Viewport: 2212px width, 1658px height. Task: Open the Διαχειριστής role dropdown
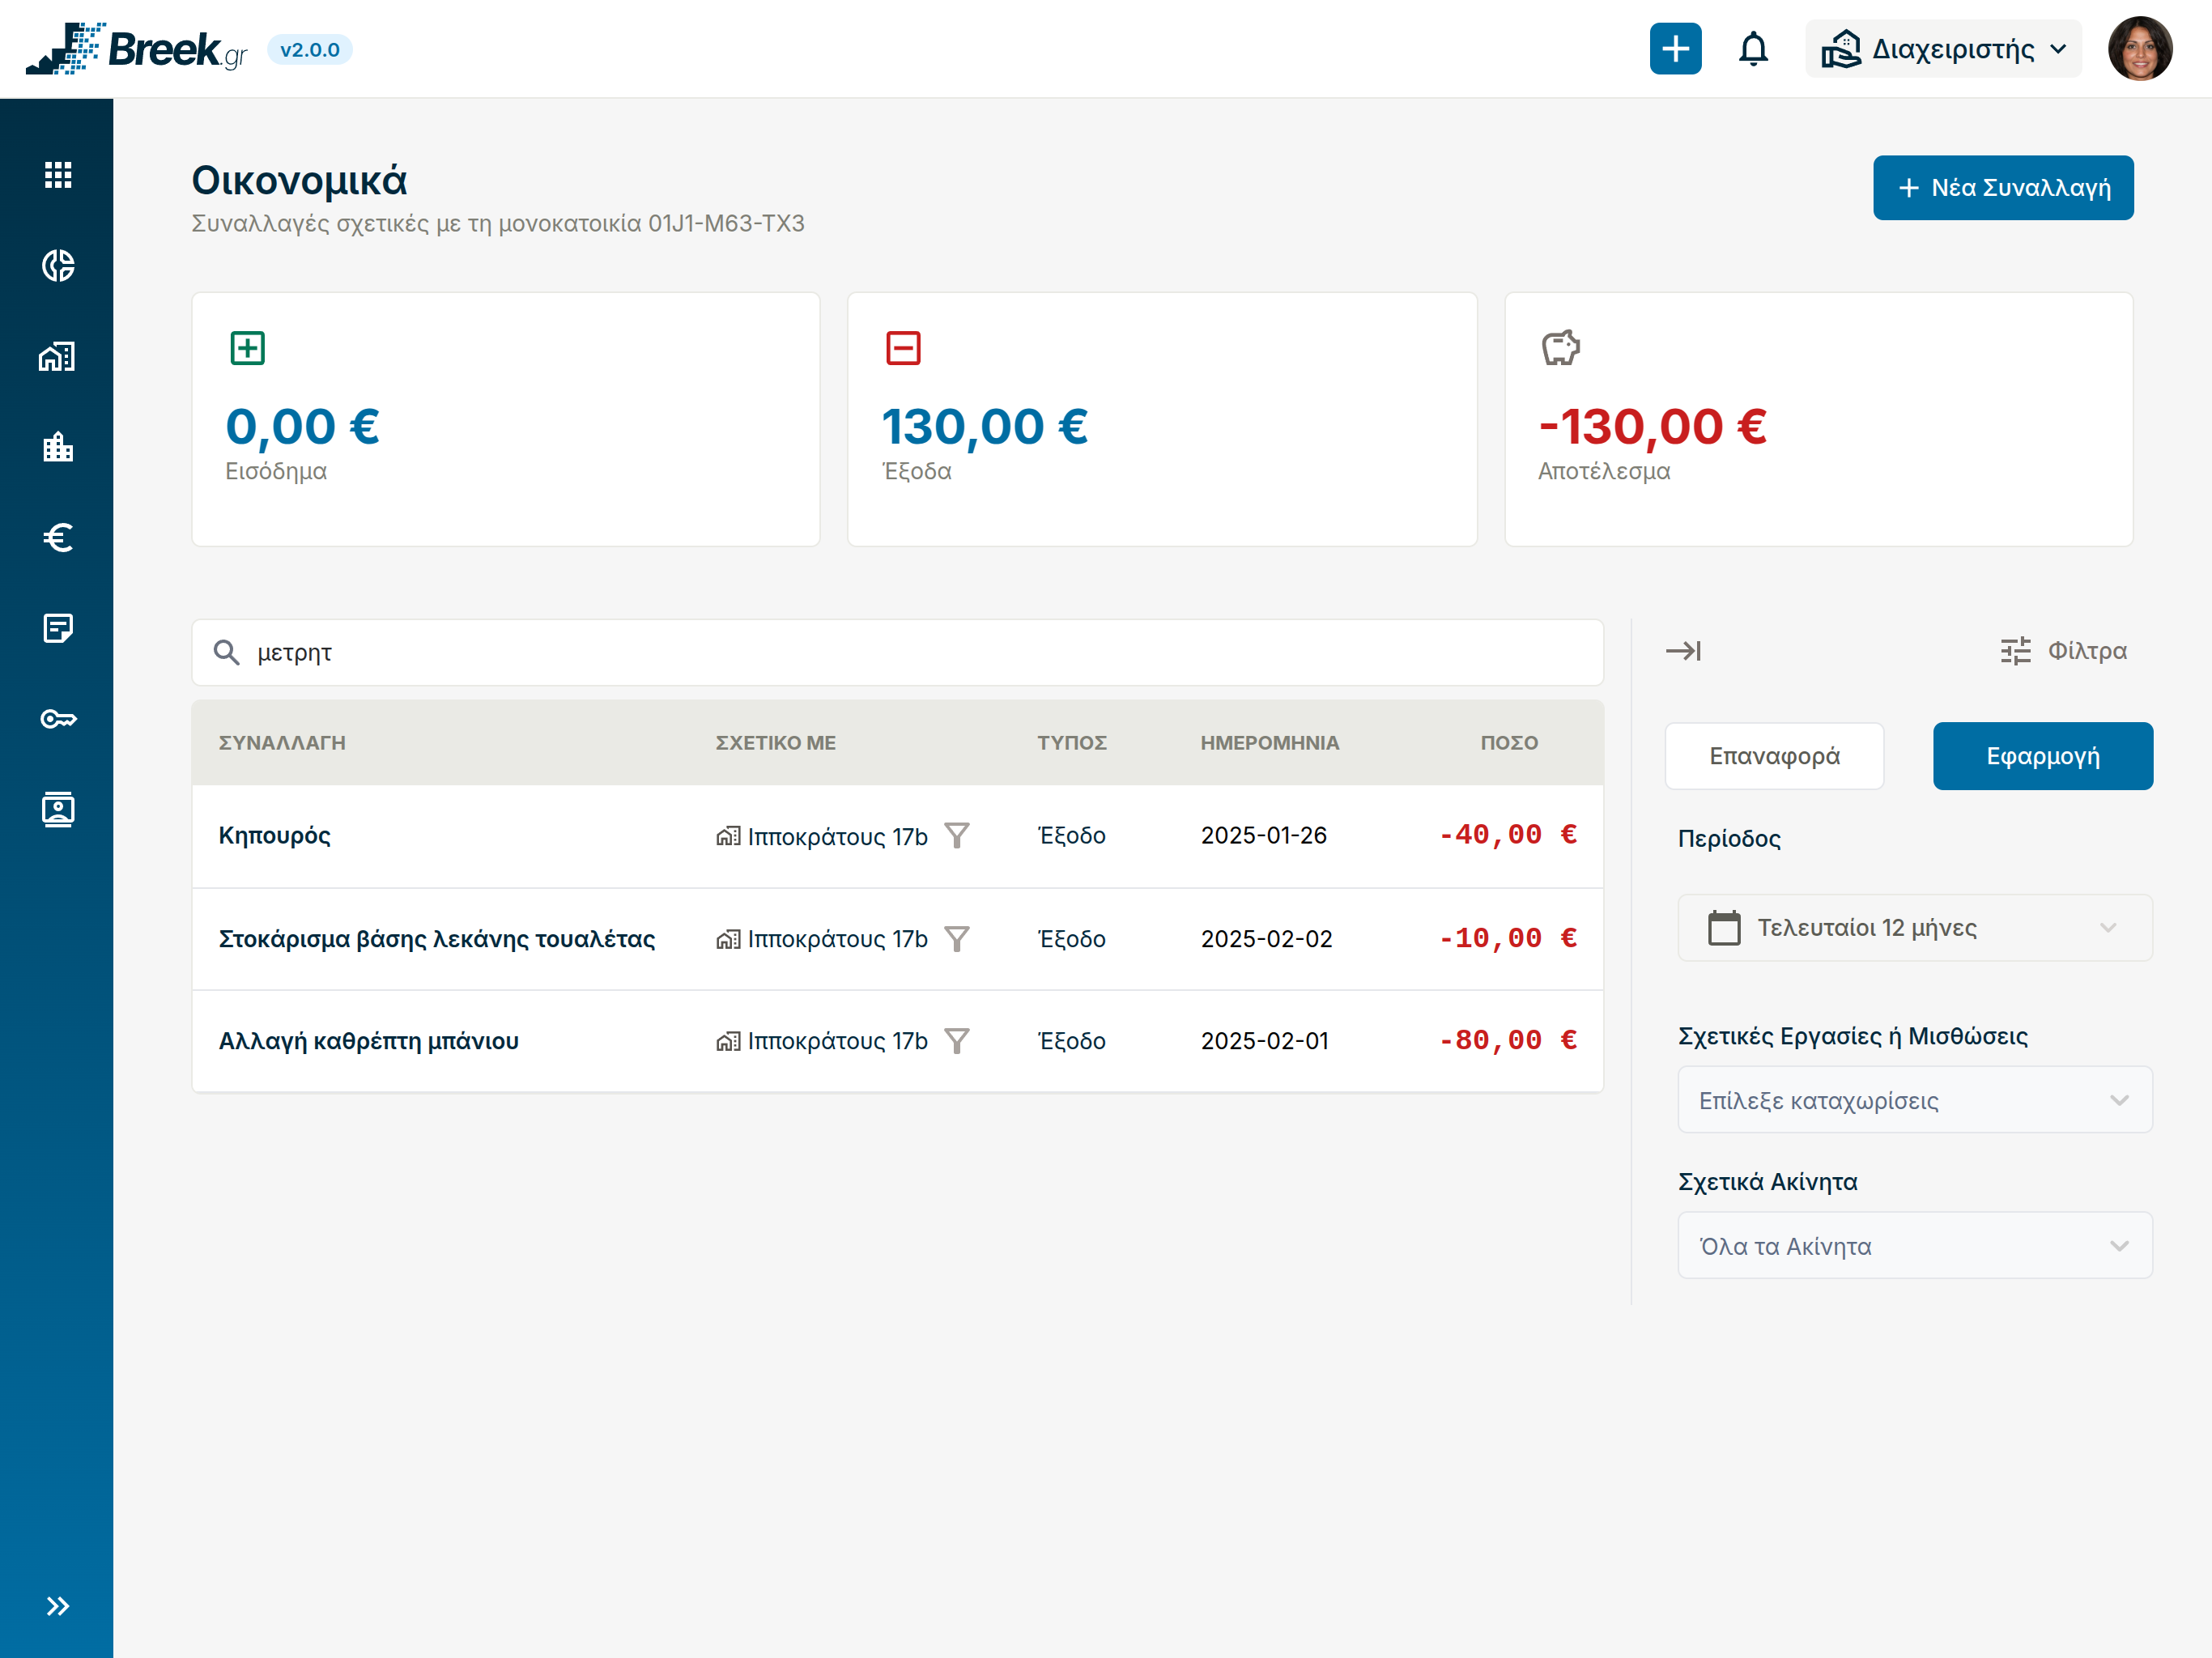click(x=1943, y=49)
